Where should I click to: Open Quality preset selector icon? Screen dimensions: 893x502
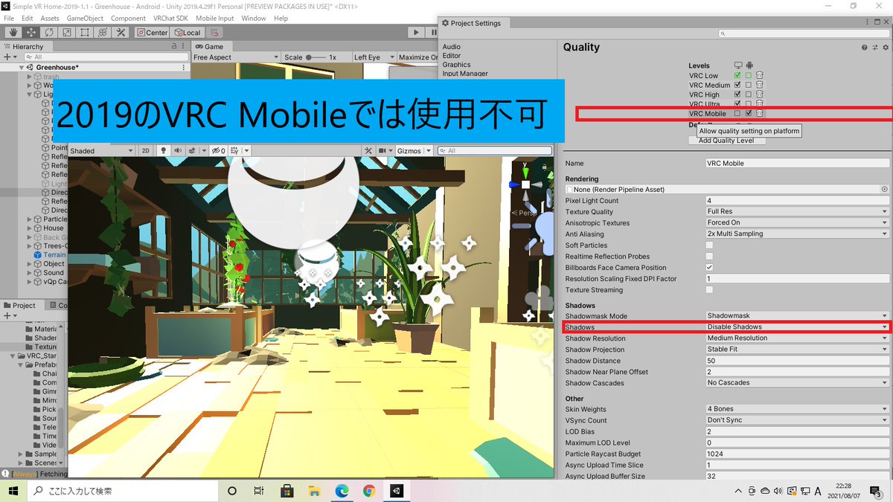pos(874,48)
